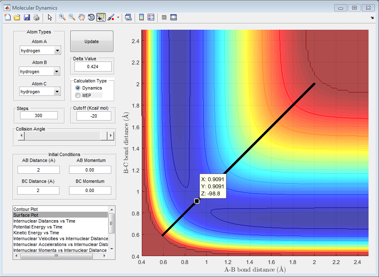The width and height of the screenshot is (379, 277).
Task: Activate the Pan hand tool
Action: pos(82,17)
